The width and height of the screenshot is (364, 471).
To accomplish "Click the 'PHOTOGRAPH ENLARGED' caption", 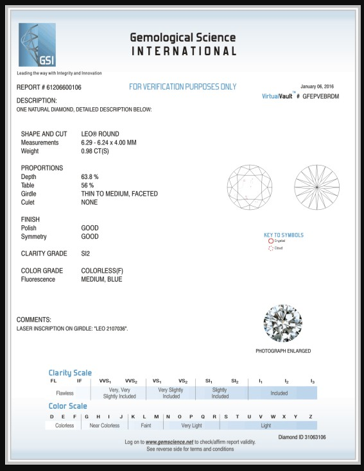I will [x=283, y=351].
